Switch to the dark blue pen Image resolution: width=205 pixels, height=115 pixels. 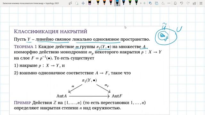pos(124,3)
